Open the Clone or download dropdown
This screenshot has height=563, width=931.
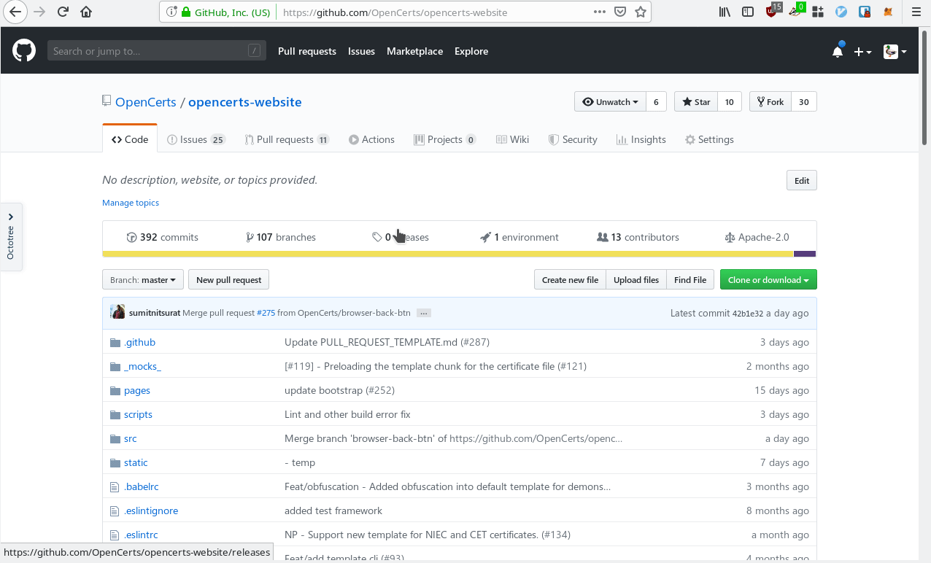click(x=768, y=279)
